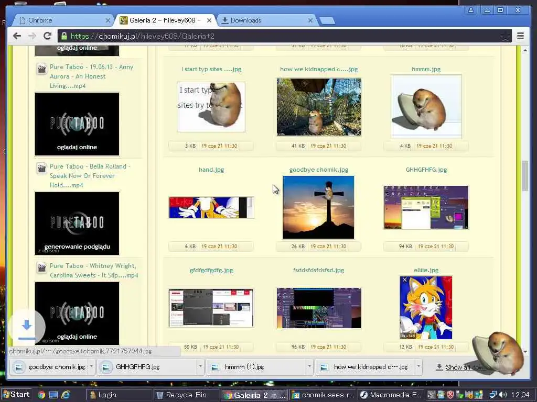Open the eiiiie.jpg link
537x402 pixels.
tap(426, 270)
